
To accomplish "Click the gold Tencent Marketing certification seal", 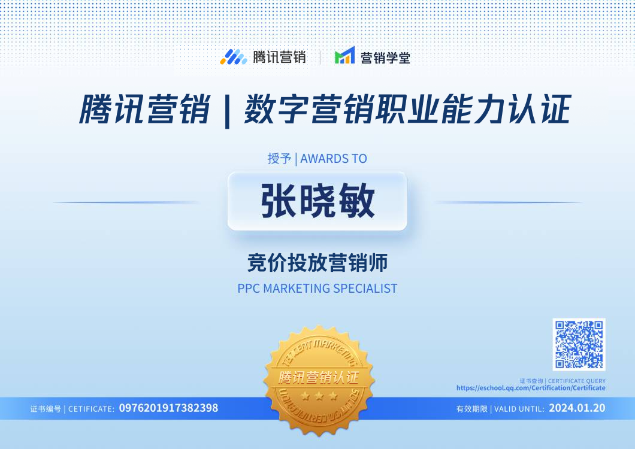I will (x=319, y=380).
